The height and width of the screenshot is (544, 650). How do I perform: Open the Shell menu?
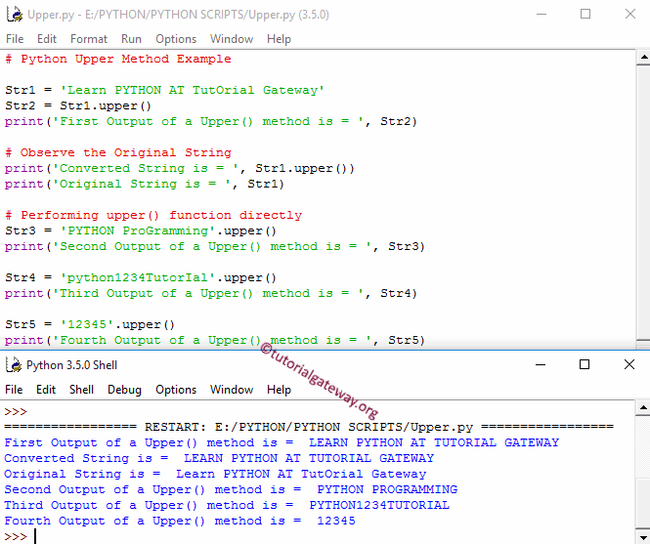[x=81, y=390]
